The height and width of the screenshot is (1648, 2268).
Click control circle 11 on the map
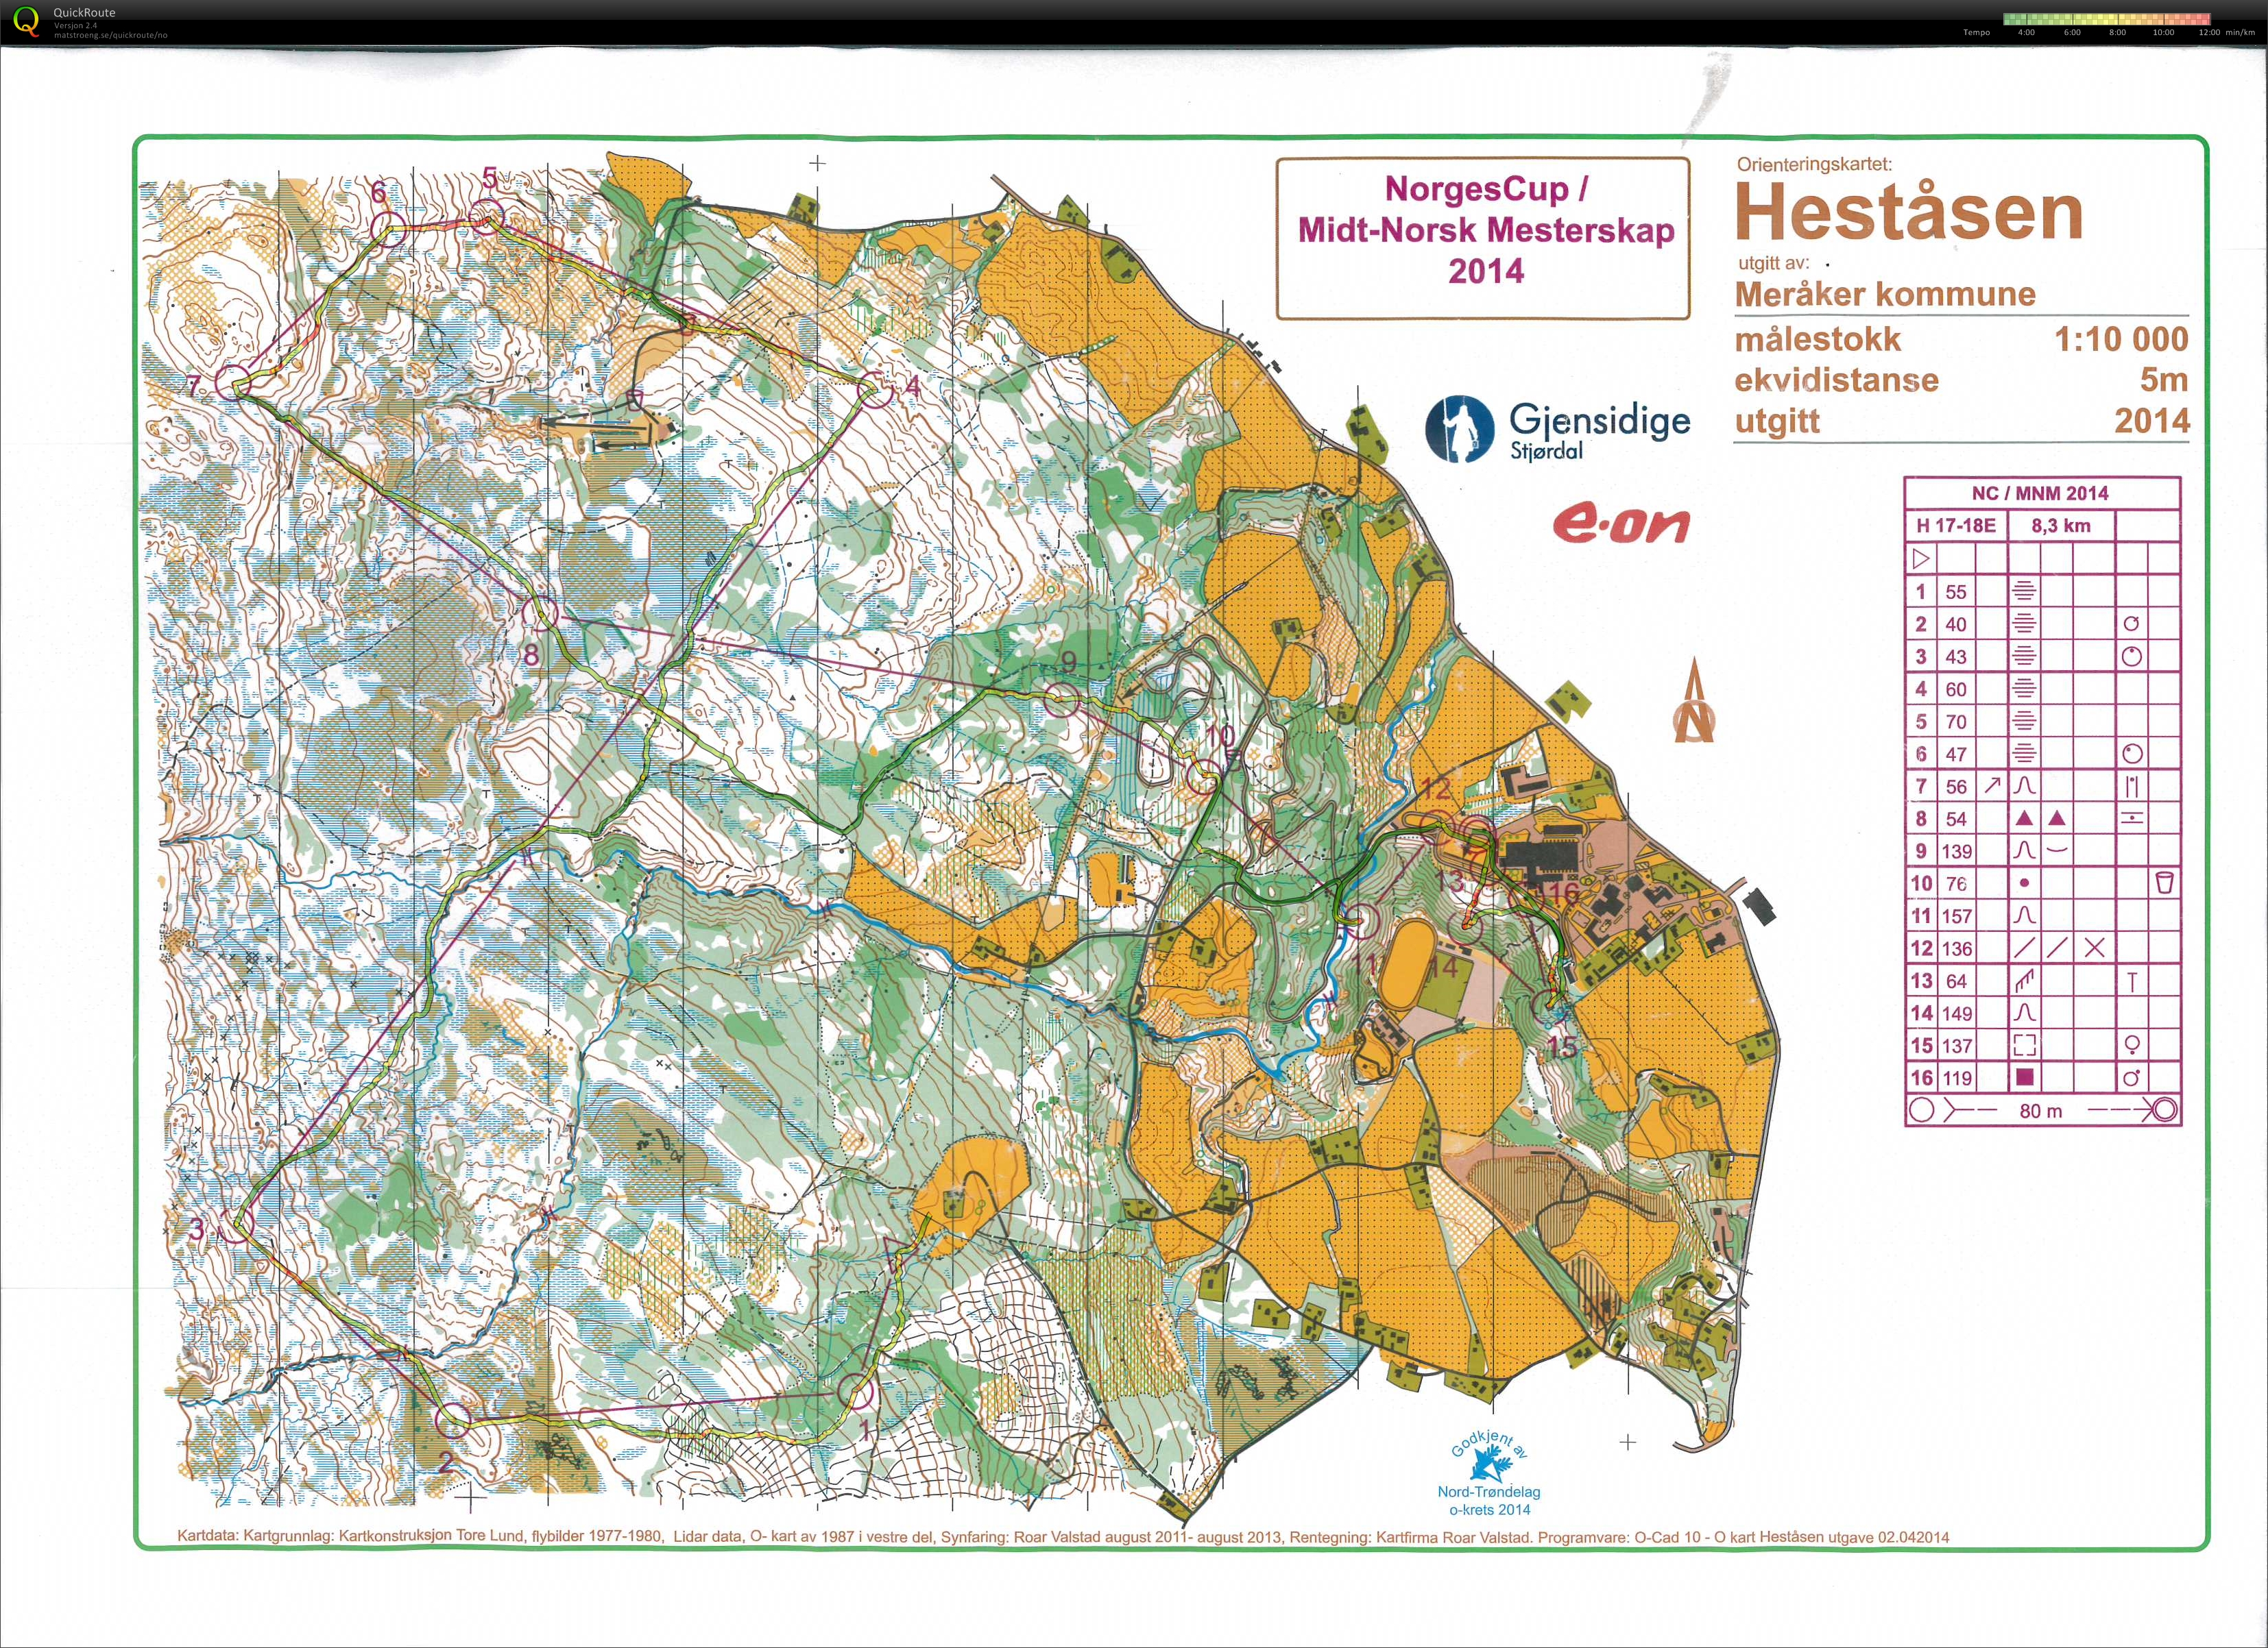coord(1363,920)
